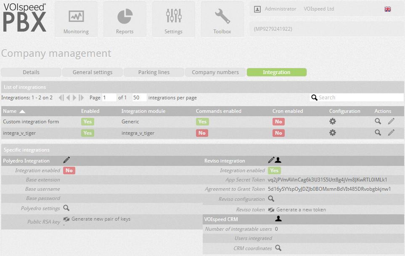This screenshot has width=405, height=256.
Task: Open configuration gear for integra_v_tiger
Action: coord(333,133)
